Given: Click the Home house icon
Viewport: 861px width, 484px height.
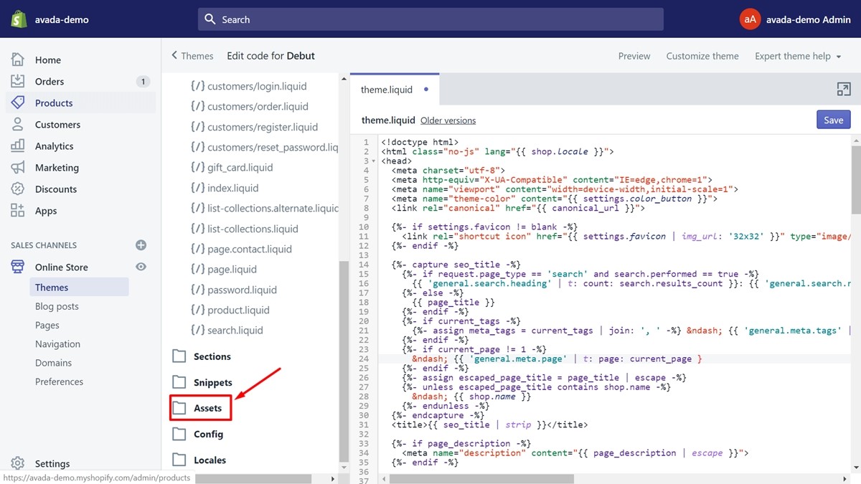Looking at the screenshot, I should coord(18,60).
